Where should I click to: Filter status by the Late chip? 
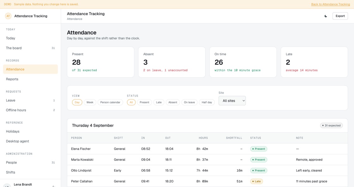pyautogui.click(x=159, y=103)
